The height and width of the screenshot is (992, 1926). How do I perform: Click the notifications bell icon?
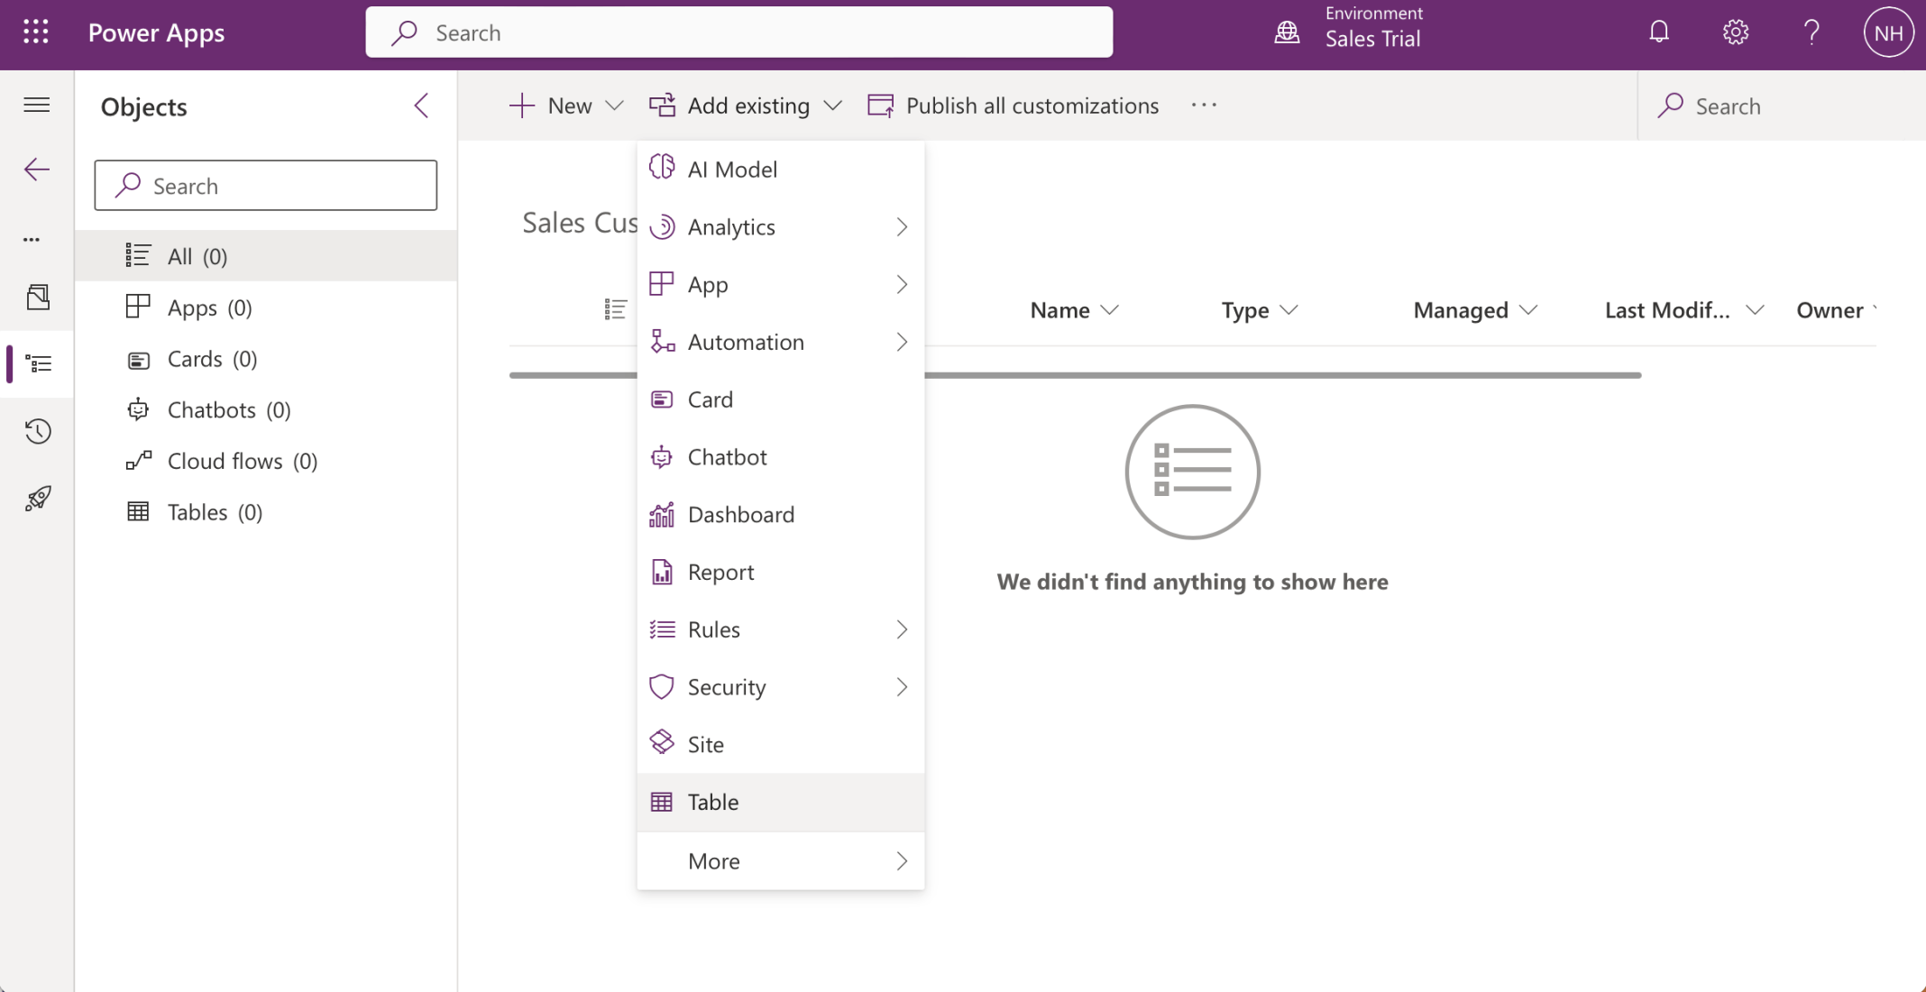[1658, 32]
